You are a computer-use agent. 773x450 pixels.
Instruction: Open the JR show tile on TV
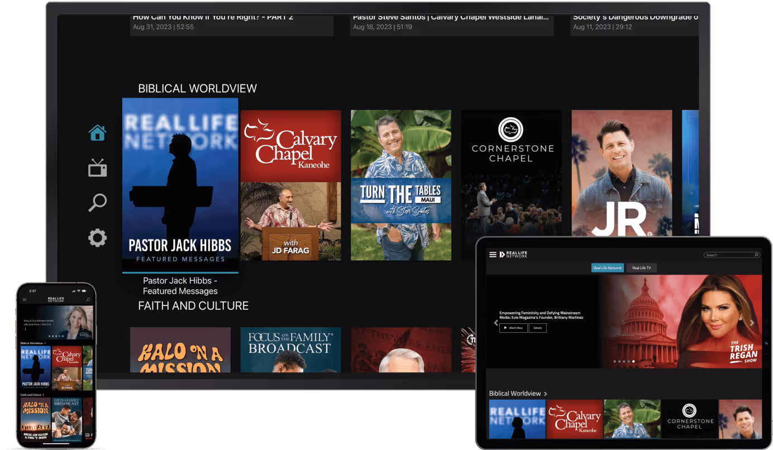pos(622,173)
